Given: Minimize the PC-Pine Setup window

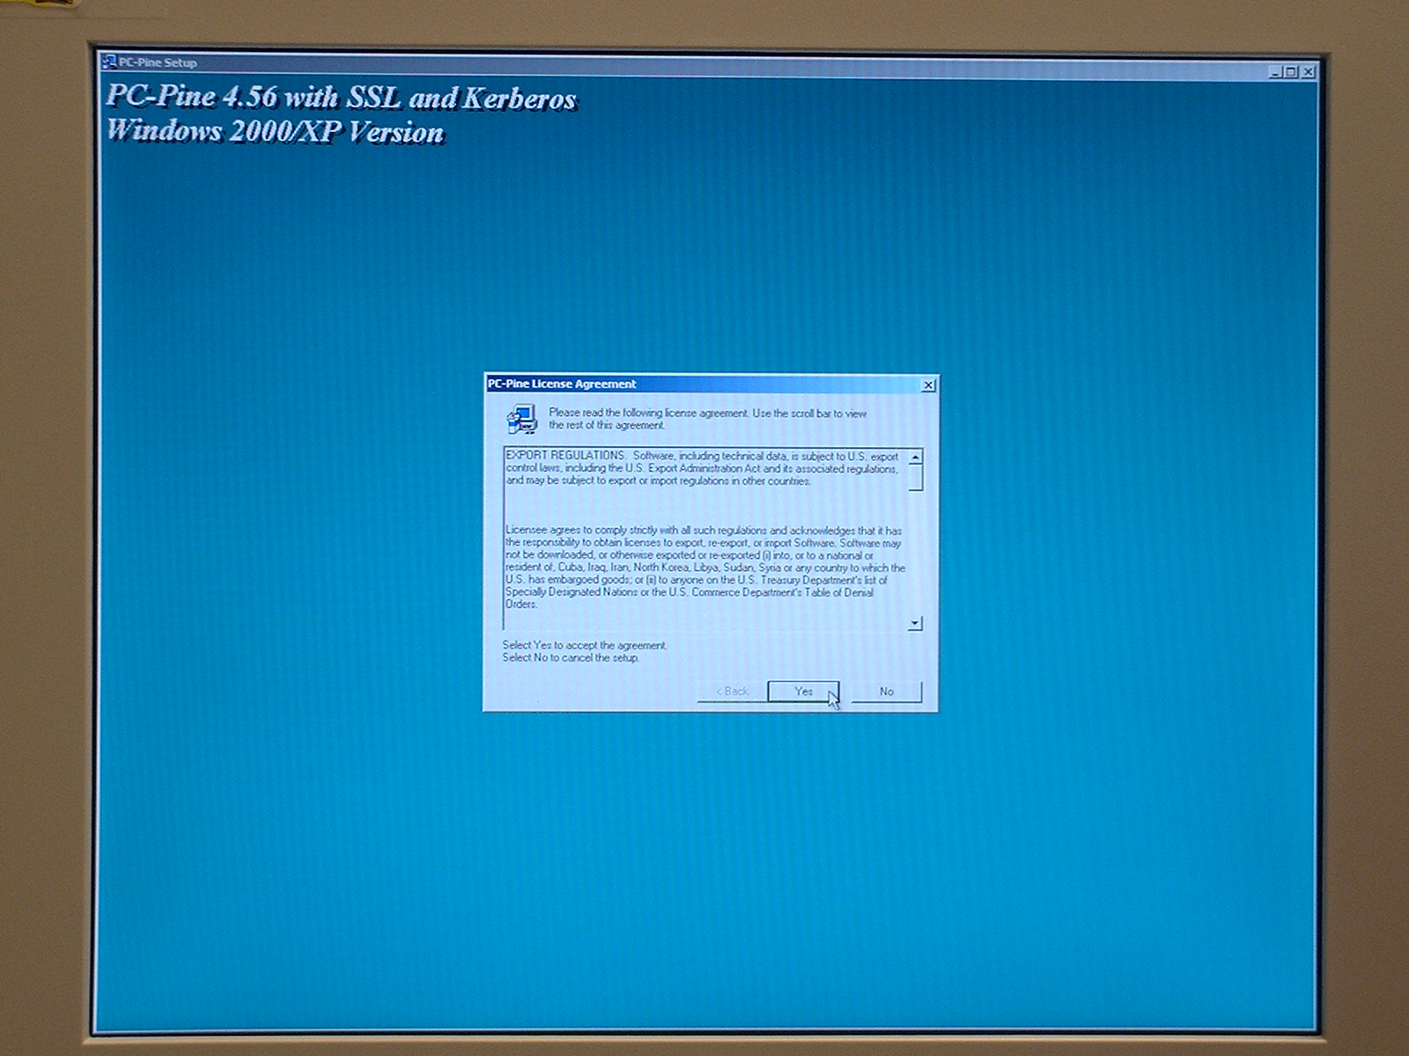Looking at the screenshot, I should (x=1275, y=72).
